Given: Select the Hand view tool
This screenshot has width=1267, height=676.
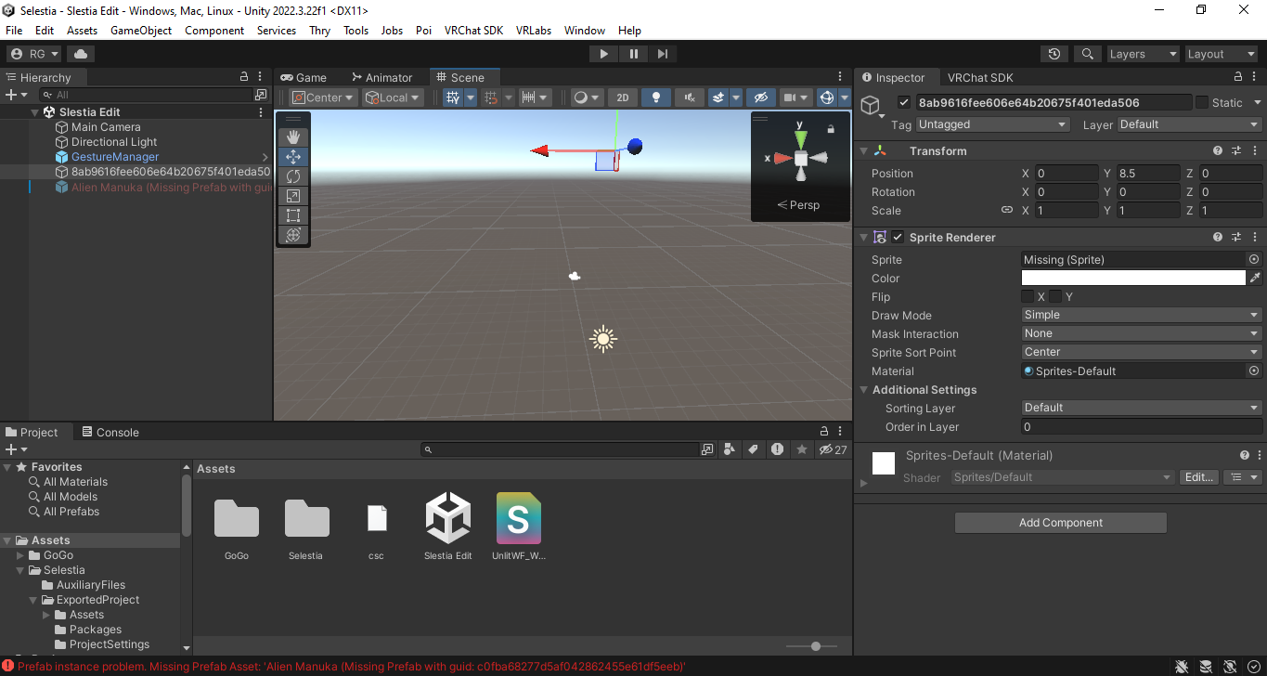Looking at the screenshot, I should [x=293, y=137].
